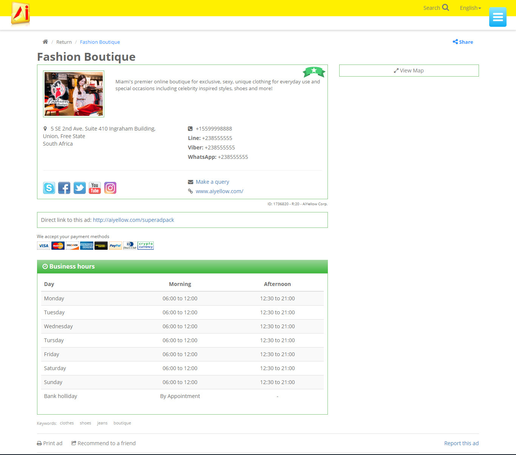Screen dimensions: 516x455
Task: Click the Search magnifier icon
Action: click(x=446, y=8)
